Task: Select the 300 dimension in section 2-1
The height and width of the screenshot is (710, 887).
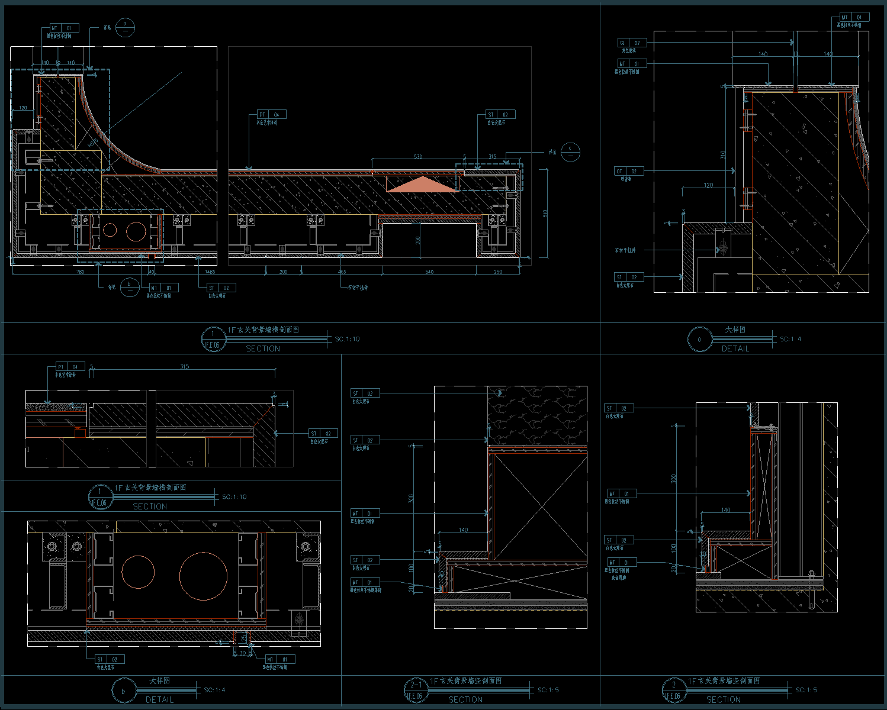Action: (411, 499)
